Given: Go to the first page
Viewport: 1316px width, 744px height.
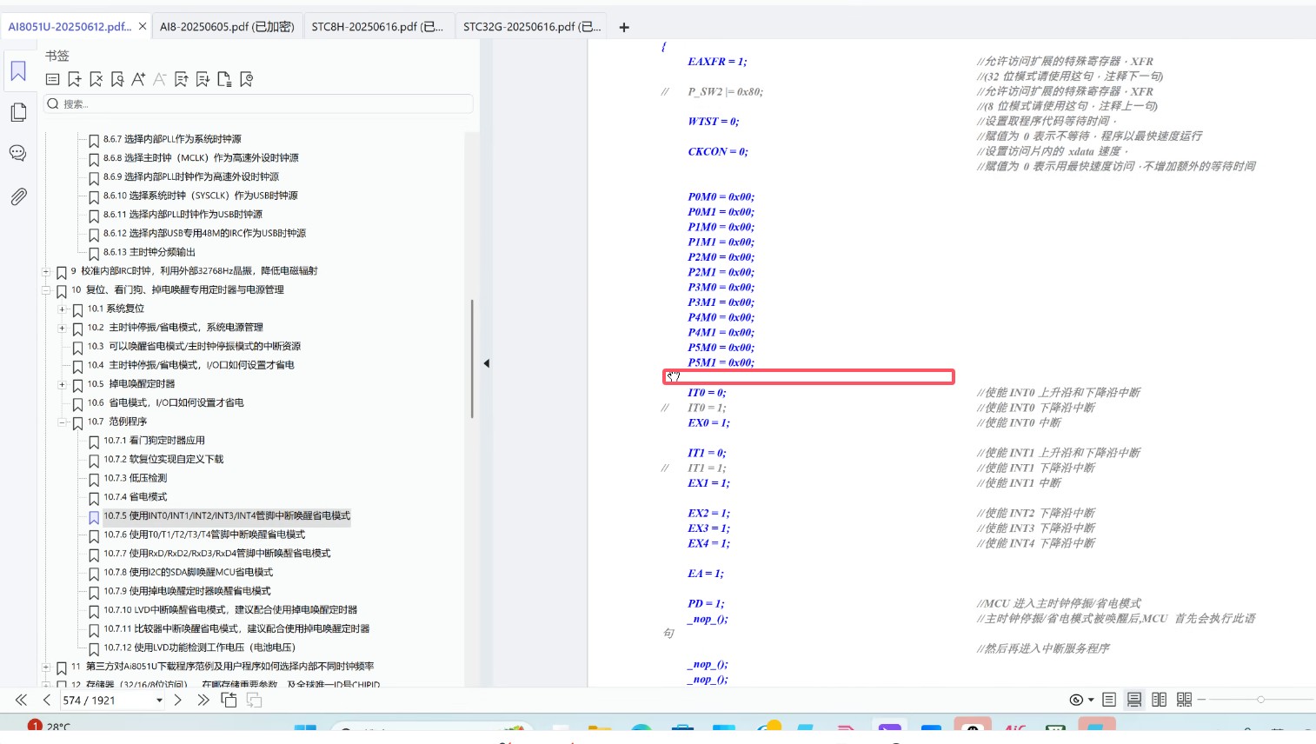Looking at the screenshot, I should [21, 700].
